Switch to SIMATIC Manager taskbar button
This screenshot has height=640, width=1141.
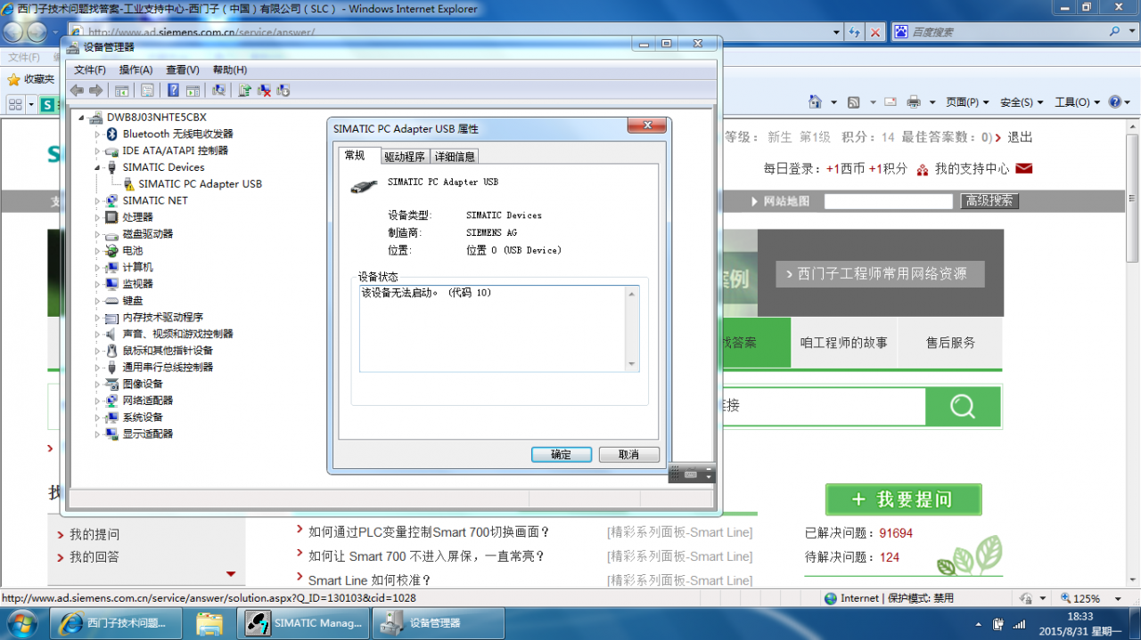click(303, 623)
